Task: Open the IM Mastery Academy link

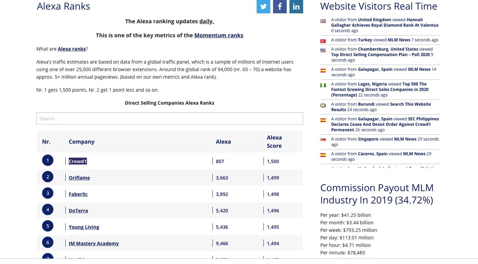Action: click(x=94, y=243)
